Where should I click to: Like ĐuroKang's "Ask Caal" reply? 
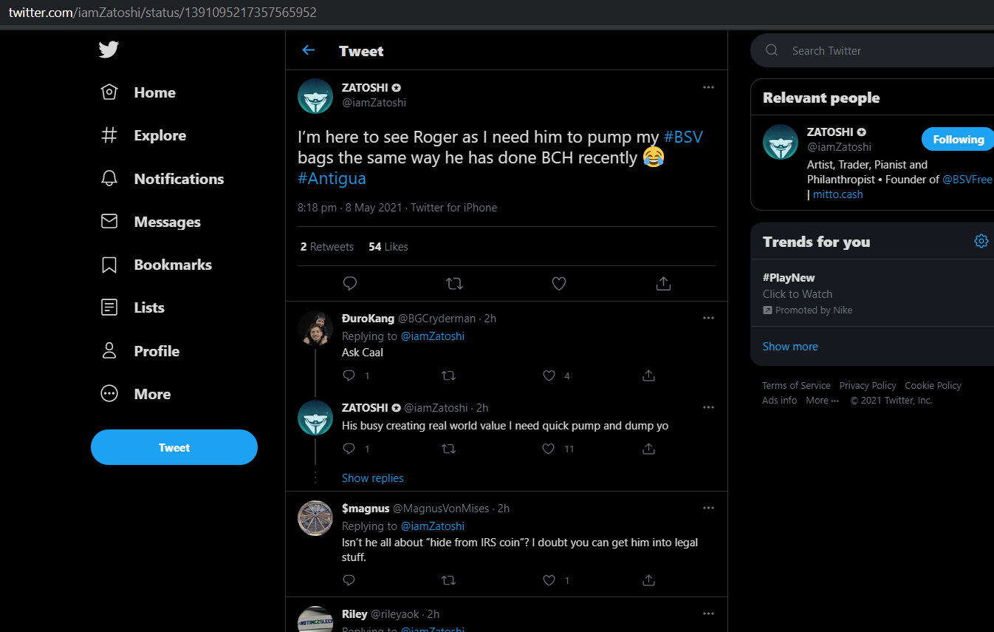click(549, 376)
